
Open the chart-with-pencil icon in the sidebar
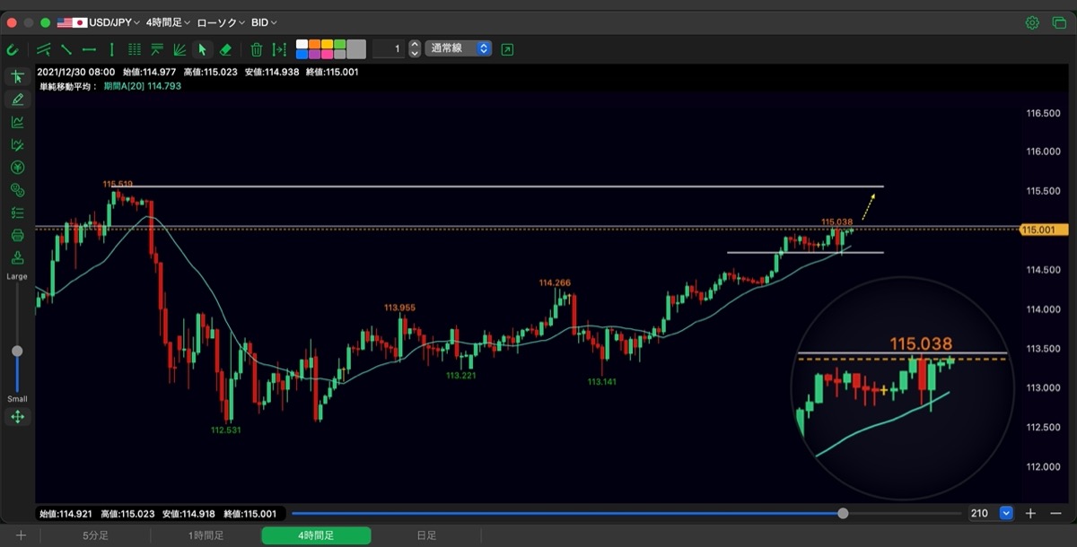click(x=17, y=144)
